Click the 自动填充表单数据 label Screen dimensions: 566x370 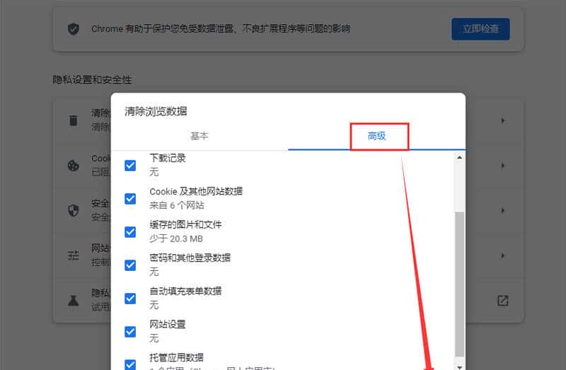(185, 291)
